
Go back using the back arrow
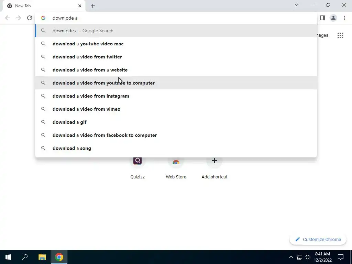pos(8,18)
